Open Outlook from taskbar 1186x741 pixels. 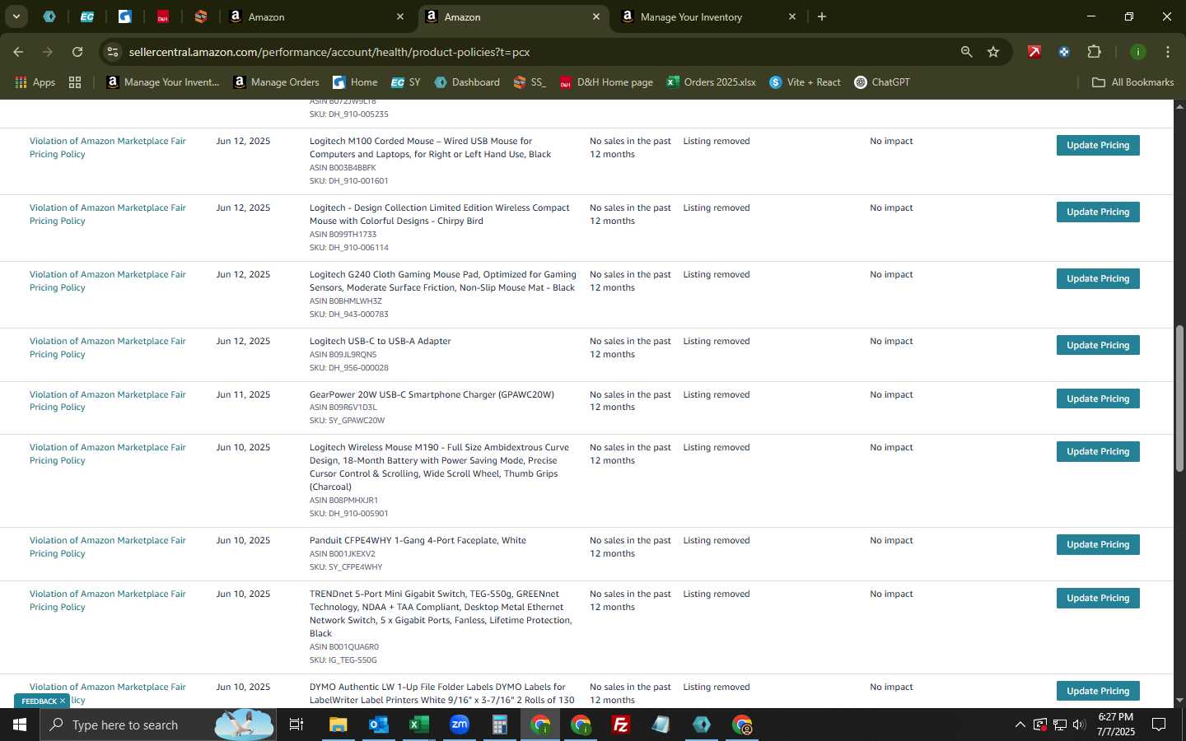(x=379, y=725)
